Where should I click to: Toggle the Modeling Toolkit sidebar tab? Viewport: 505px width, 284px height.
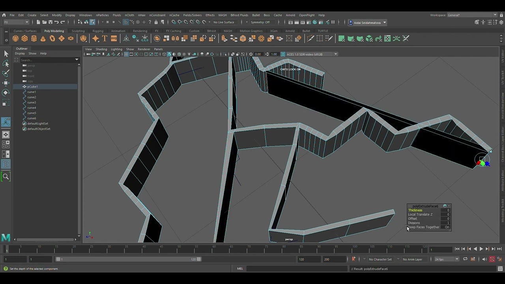pyautogui.click(x=502, y=211)
